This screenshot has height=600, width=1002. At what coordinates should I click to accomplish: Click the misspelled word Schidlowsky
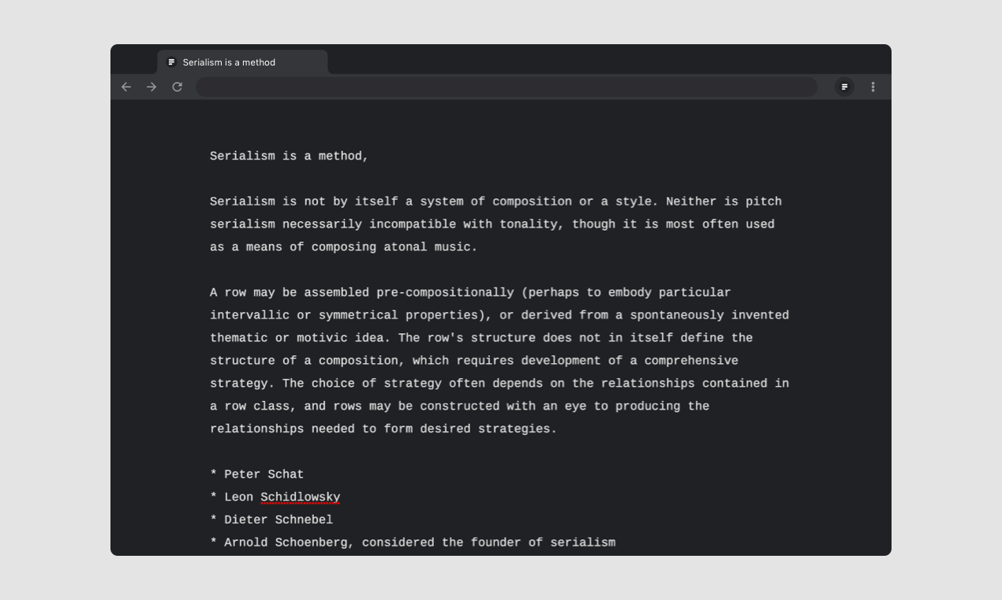click(301, 497)
